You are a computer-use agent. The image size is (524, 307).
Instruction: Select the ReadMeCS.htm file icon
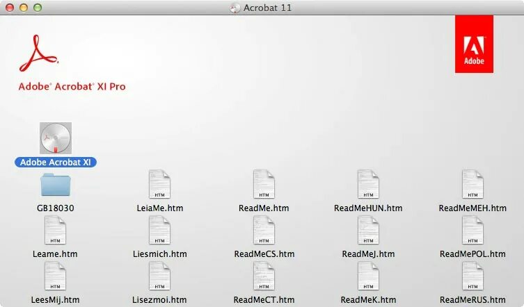coord(264,231)
